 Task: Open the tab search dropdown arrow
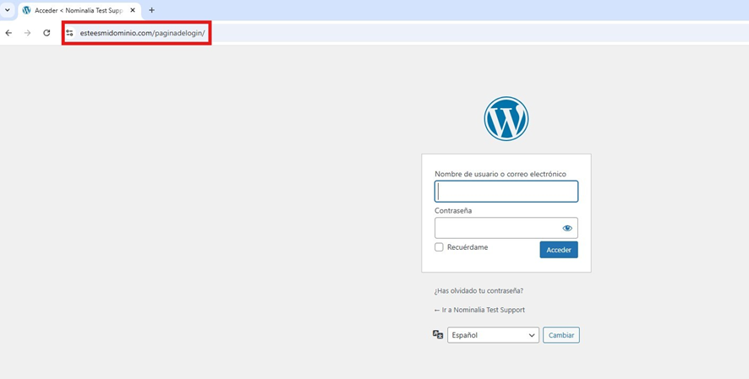pyautogui.click(x=7, y=9)
